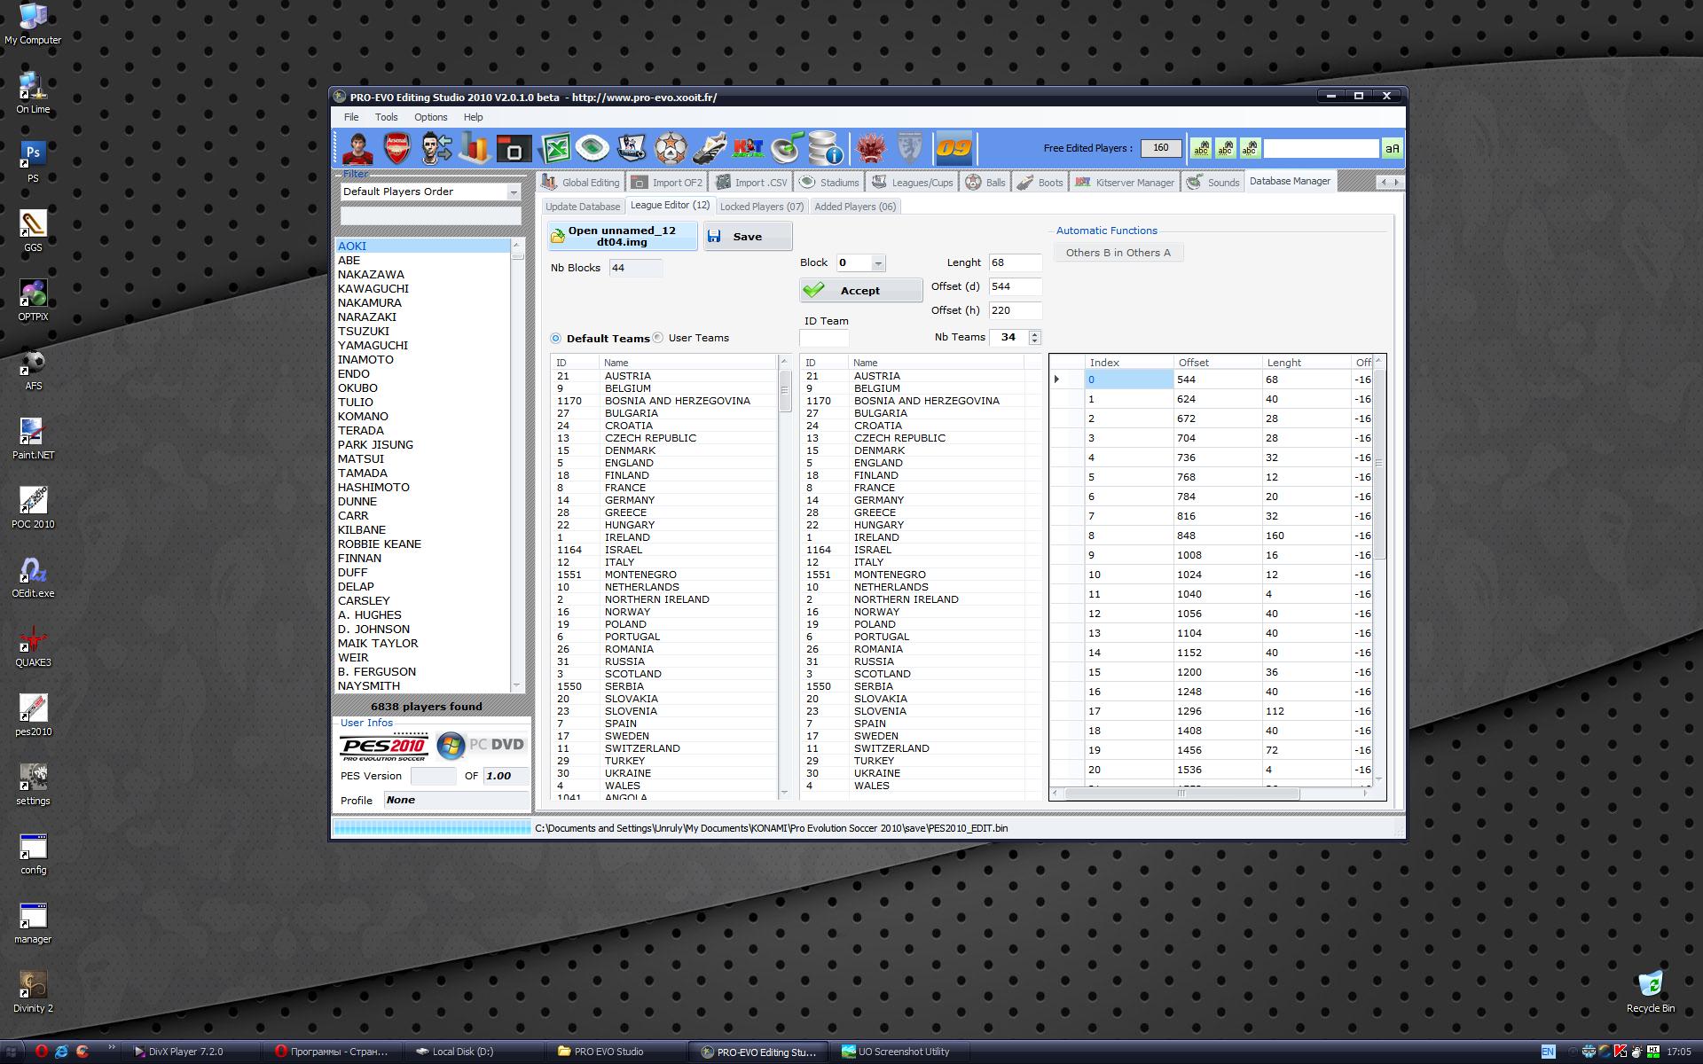This screenshot has width=1703, height=1064.
Task: Click the QUAKE3 desktop shortcut
Action: [33, 645]
